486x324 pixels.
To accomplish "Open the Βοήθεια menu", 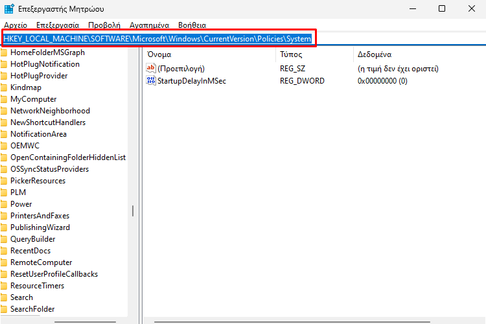I will click(192, 25).
